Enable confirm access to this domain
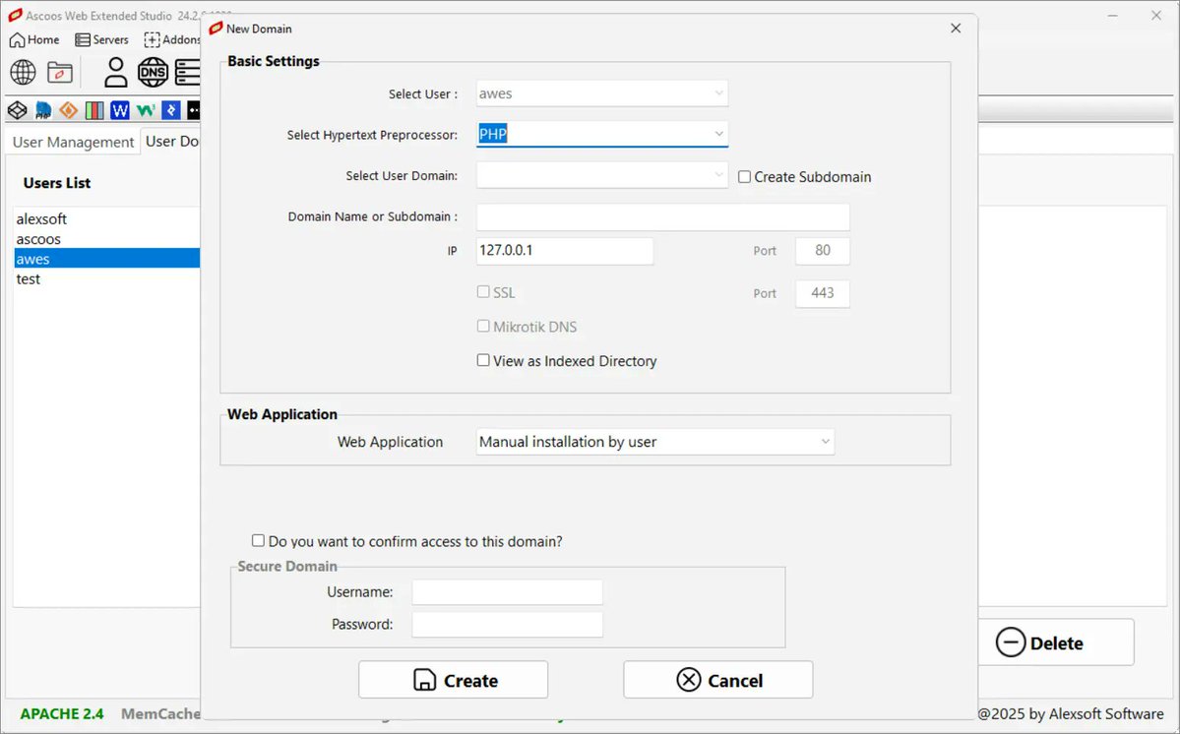 click(258, 540)
